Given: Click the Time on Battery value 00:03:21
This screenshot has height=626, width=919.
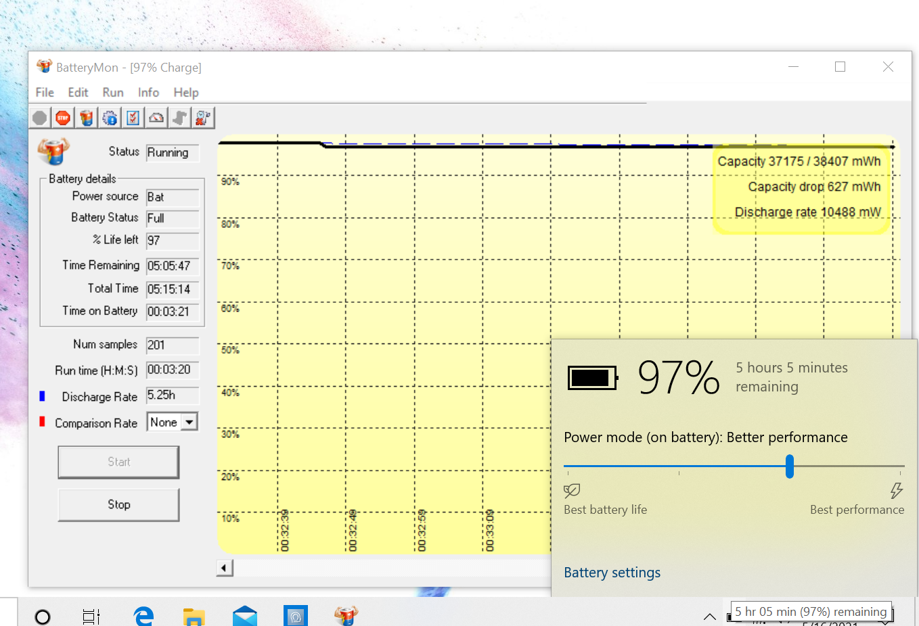Looking at the screenshot, I should coord(173,312).
